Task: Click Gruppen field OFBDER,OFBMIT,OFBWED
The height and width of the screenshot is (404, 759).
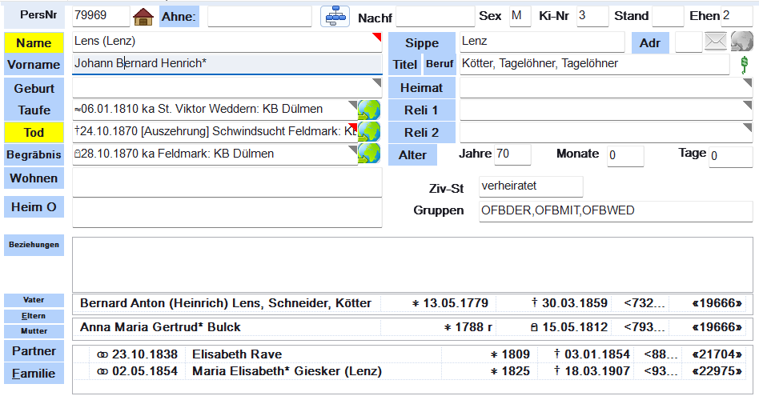Action: (616, 211)
